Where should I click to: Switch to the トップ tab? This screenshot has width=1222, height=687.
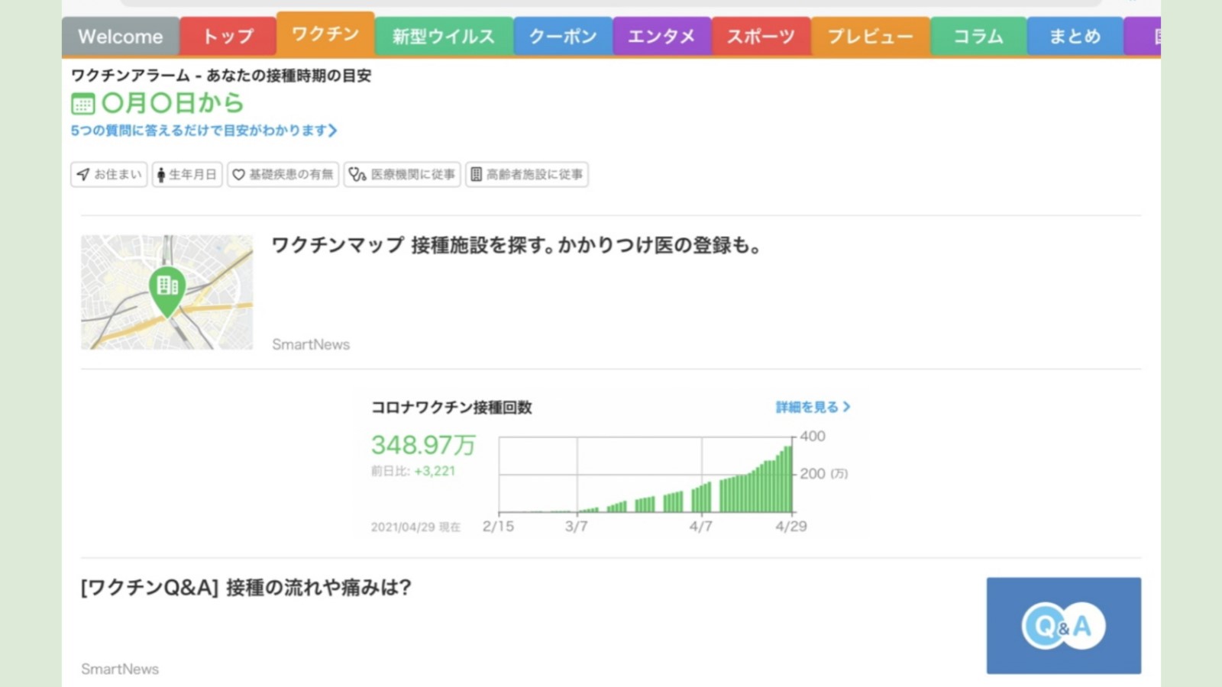[228, 37]
